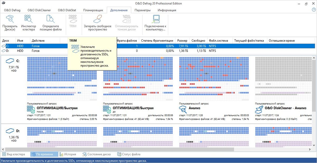This screenshot has width=317, height=163.
Task: Click Wipe free space (Затереть свободное пространство)
Action: [98, 23]
